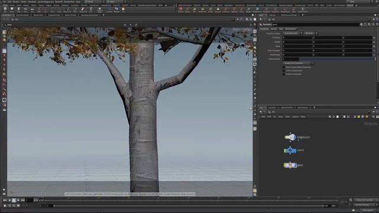
Task: Open the Edit menu in main menu bar
Action: pyautogui.click(x=9, y=2)
